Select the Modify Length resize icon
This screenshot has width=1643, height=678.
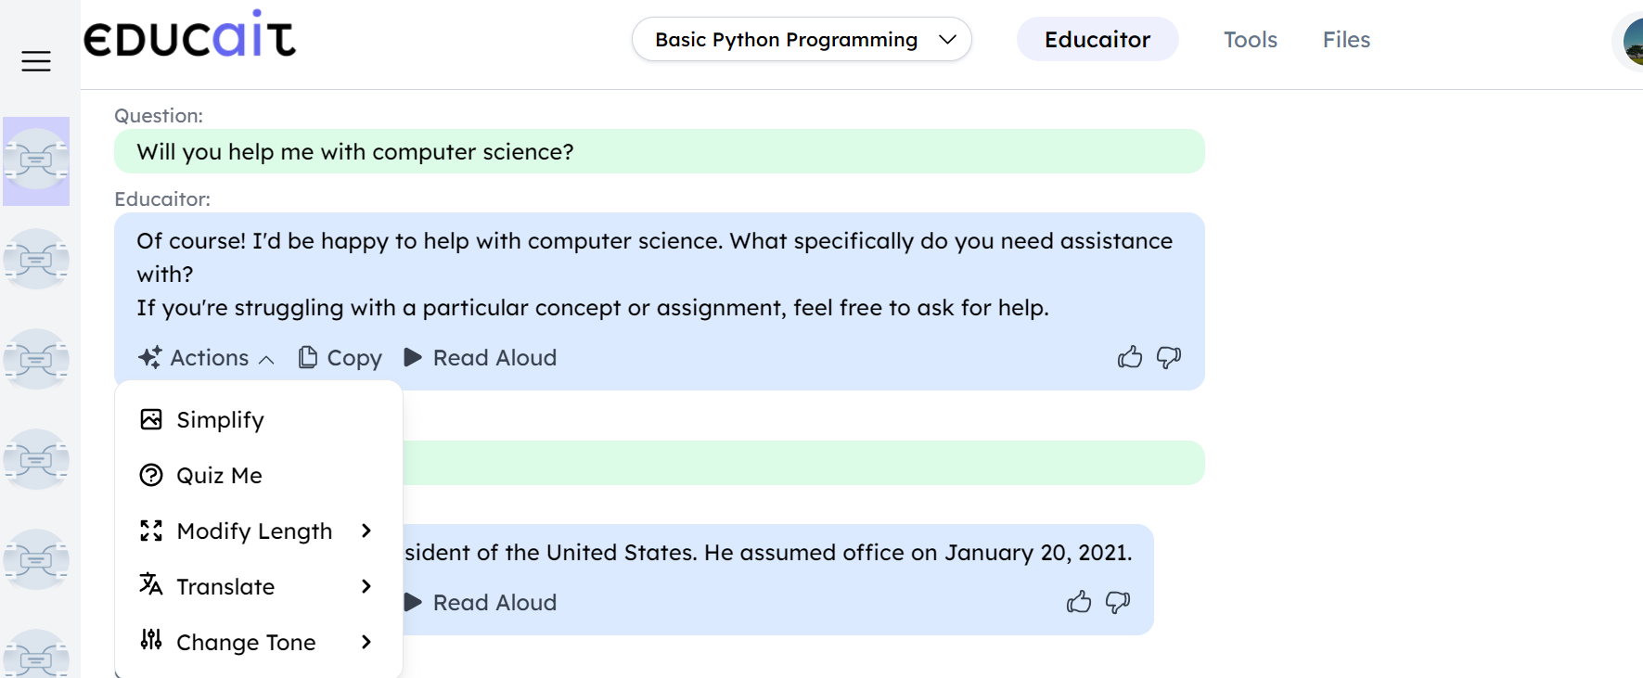(150, 531)
